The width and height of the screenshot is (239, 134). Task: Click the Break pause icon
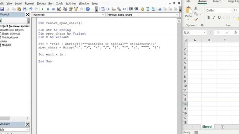click(x=48, y=9)
